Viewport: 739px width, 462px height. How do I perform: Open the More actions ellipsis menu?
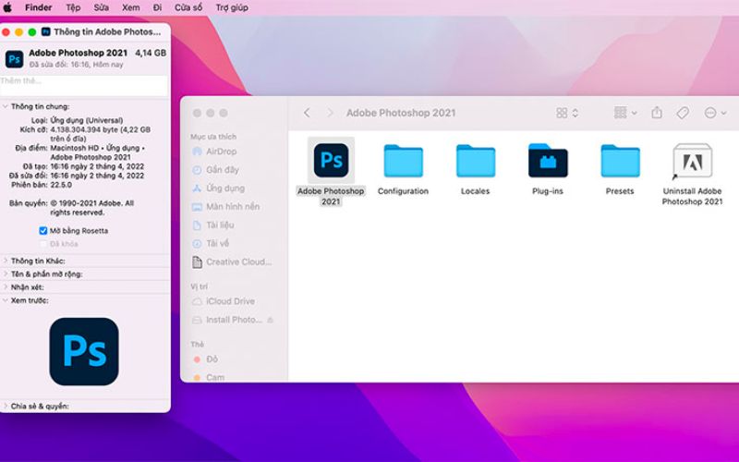[x=715, y=113]
